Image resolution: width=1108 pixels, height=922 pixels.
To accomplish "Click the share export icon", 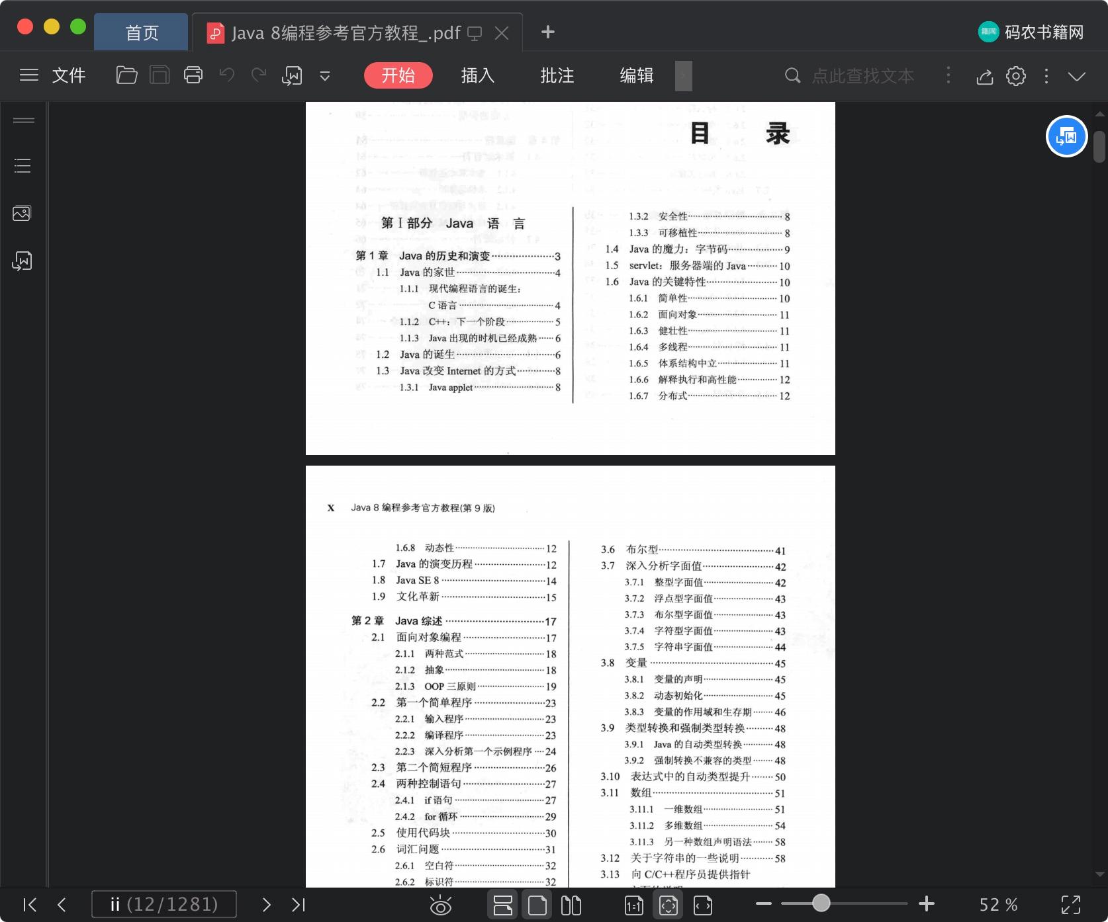I will click(x=985, y=76).
